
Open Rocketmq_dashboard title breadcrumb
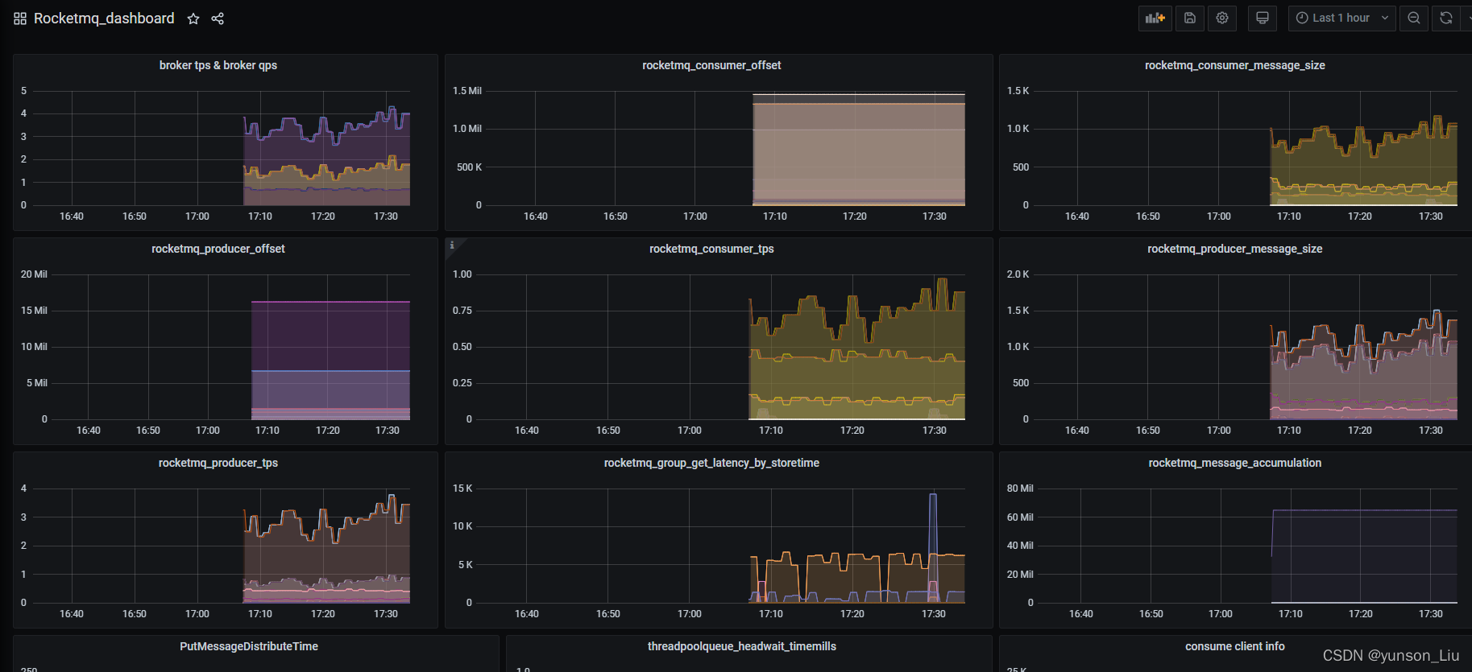pyautogui.click(x=104, y=19)
